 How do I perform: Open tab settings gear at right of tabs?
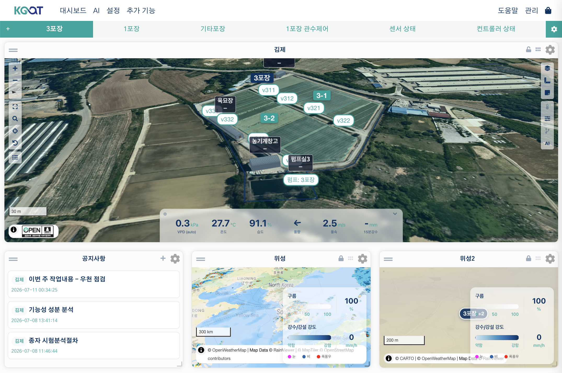click(554, 29)
